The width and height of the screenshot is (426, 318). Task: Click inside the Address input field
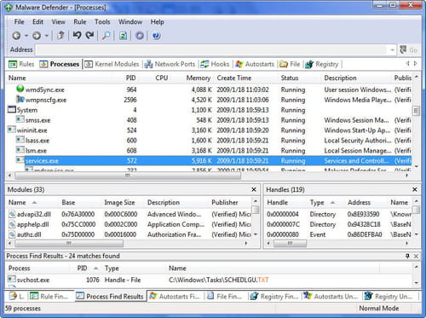click(x=211, y=49)
